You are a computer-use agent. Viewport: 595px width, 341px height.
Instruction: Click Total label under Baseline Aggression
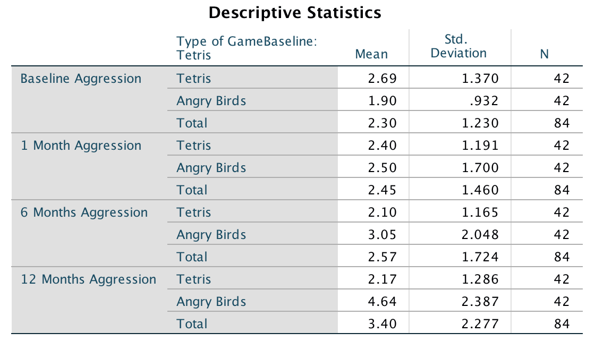point(192,123)
